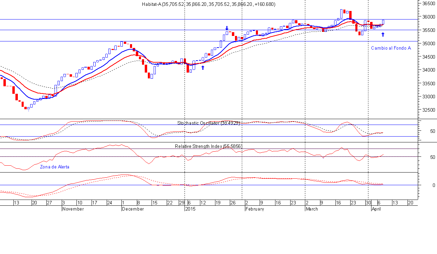Viewport: 437px width, 254px height.
Task: Click date tick 30 at end of March
Action: pos(368,203)
